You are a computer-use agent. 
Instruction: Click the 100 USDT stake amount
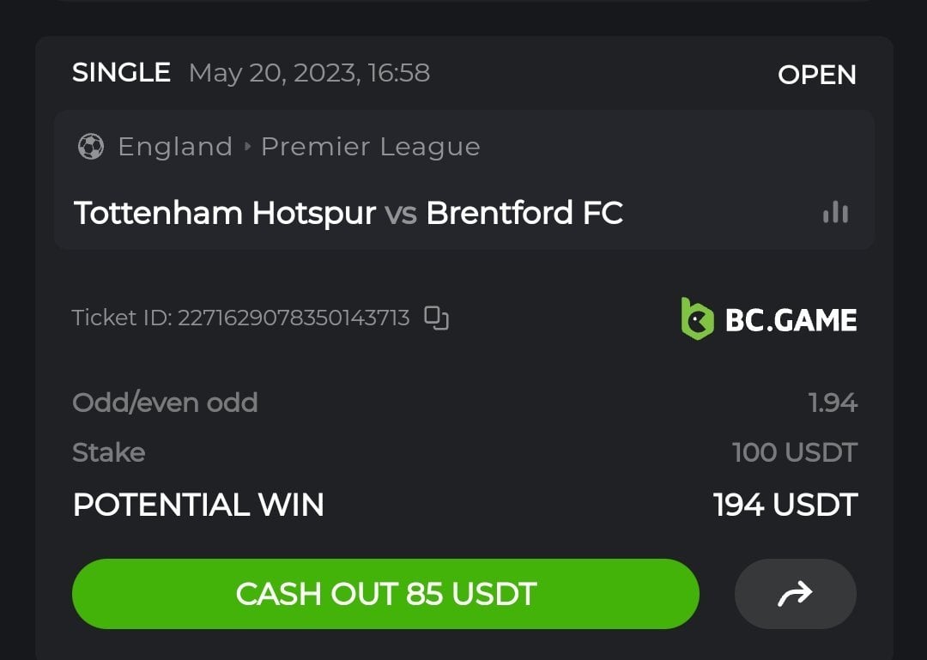pyautogui.click(x=794, y=452)
